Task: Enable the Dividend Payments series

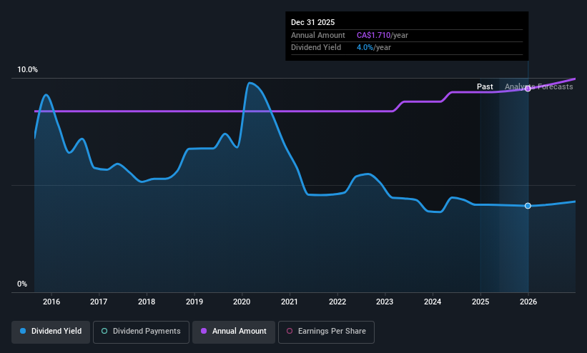Action: coord(141,332)
